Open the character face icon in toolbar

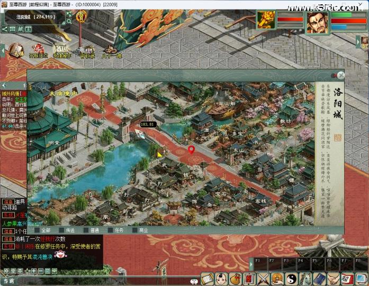point(221,279)
